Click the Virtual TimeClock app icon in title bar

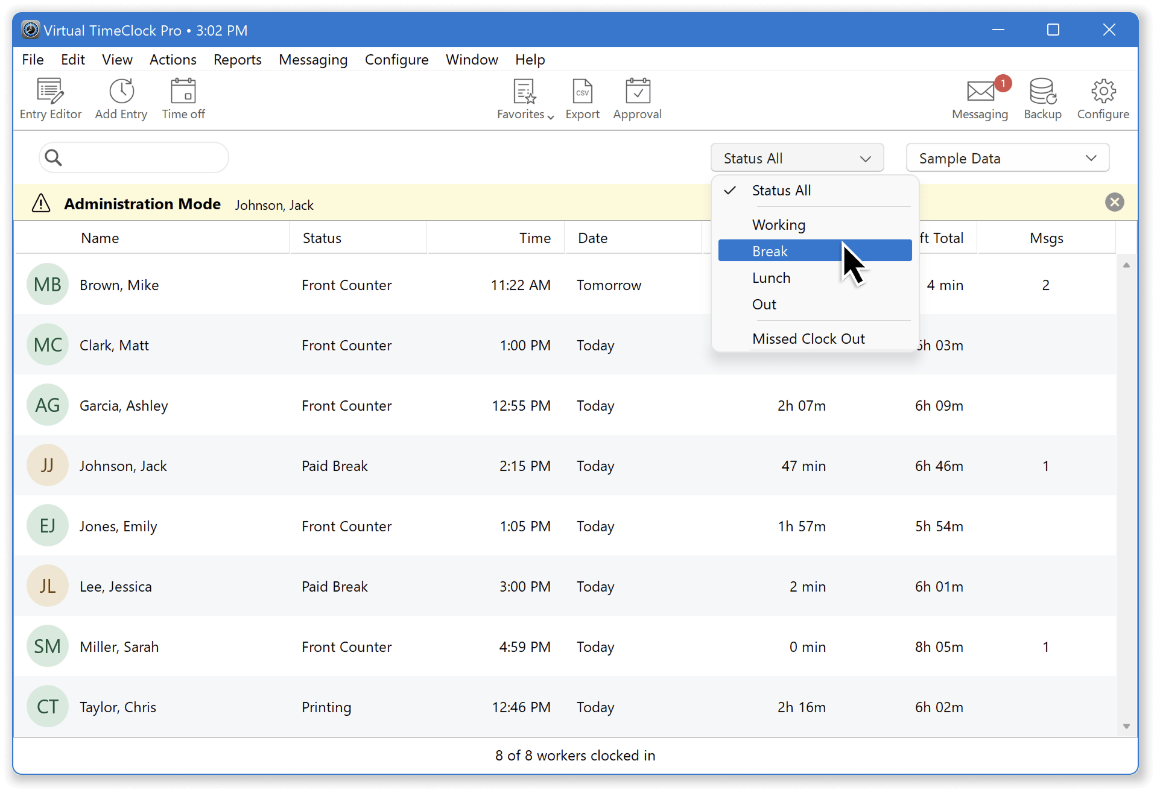pos(30,30)
